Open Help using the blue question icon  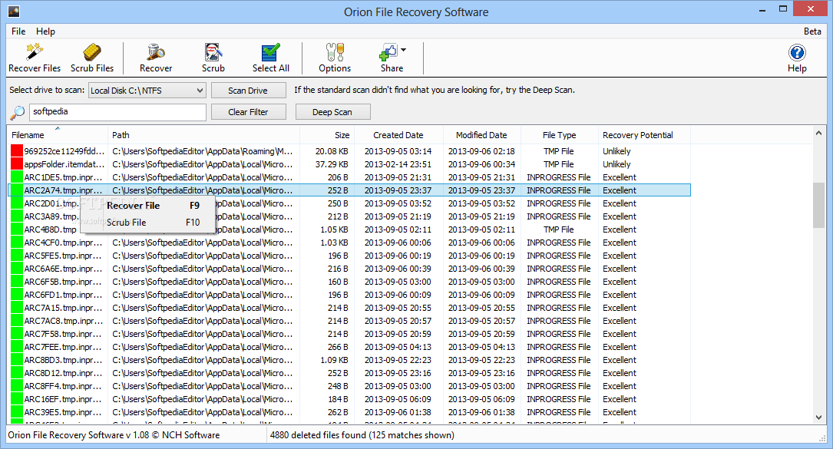point(797,58)
